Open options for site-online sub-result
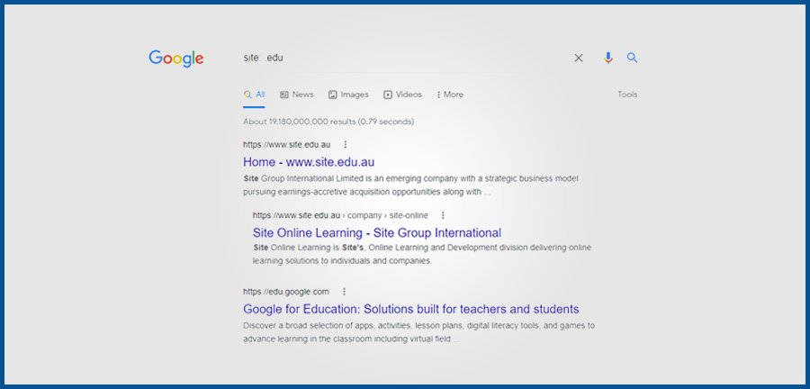The height and width of the screenshot is (389, 810). [x=442, y=215]
